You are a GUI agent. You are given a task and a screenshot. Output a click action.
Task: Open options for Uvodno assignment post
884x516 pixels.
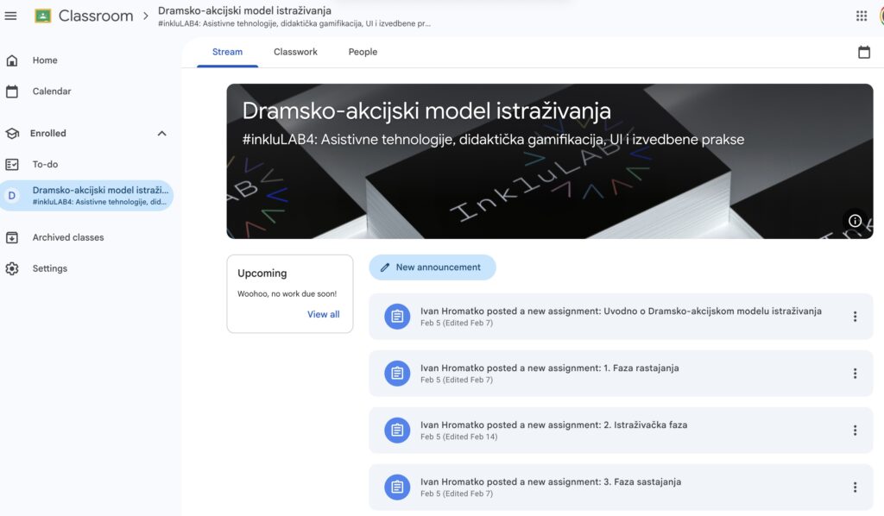click(x=855, y=317)
